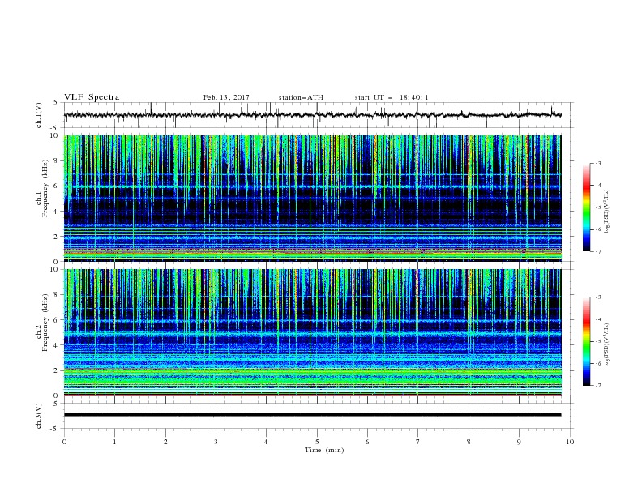Click the "-3" label on ch.1 color bar
This screenshot has height=496, width=642.
point(597,163)
